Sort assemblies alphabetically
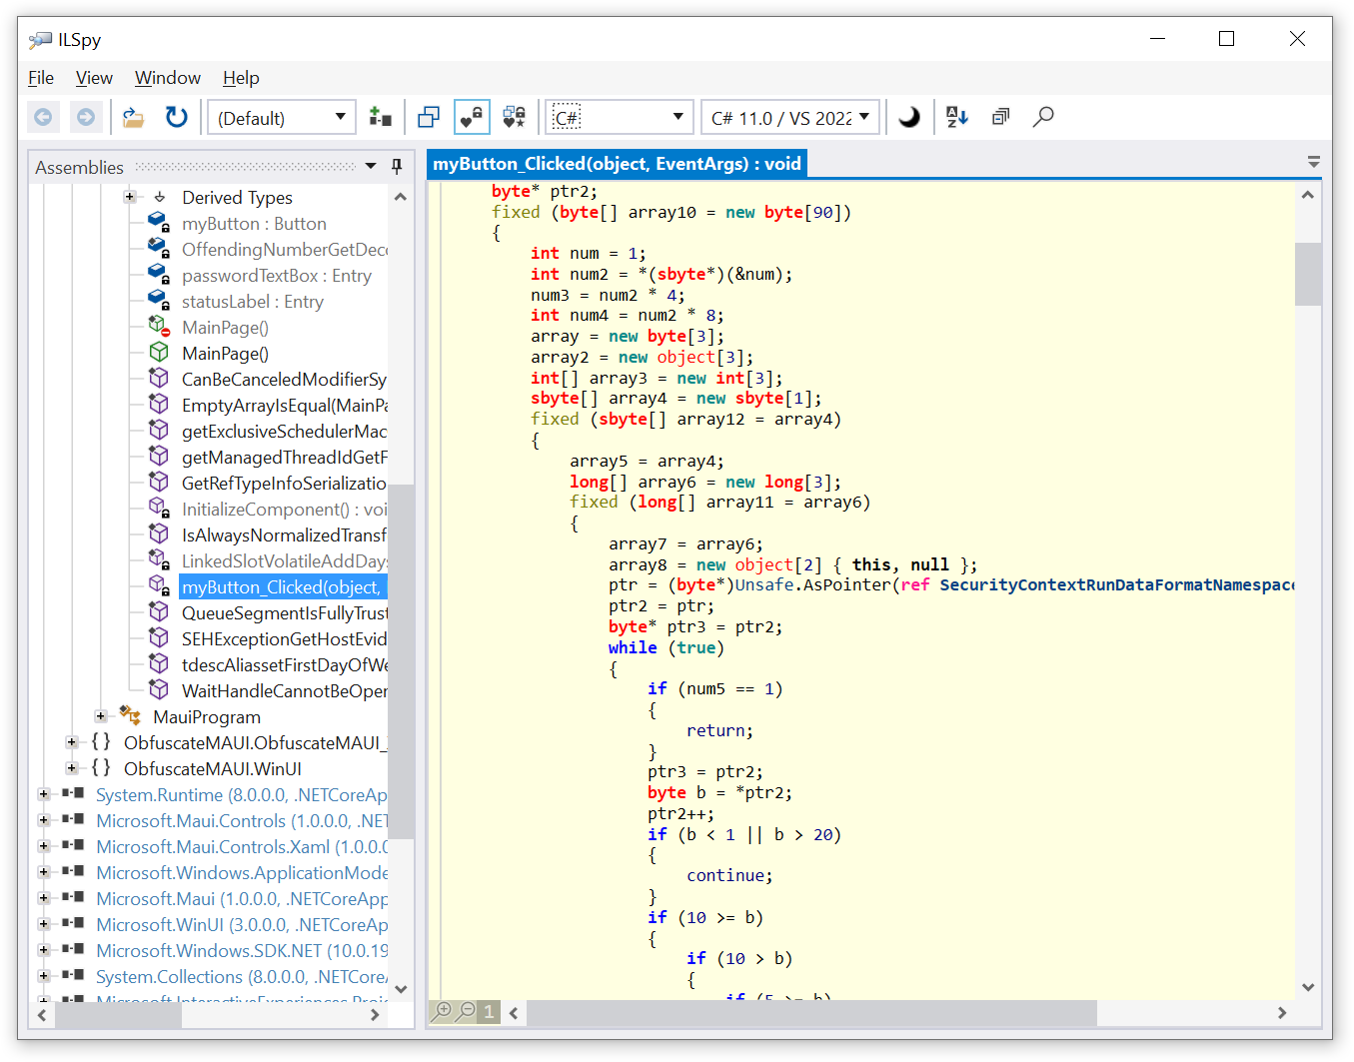 (x=956, y=117)
